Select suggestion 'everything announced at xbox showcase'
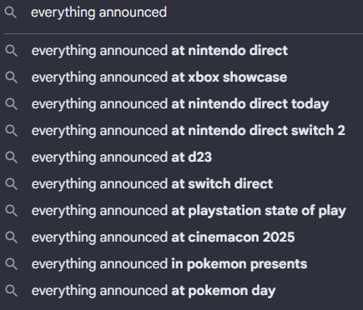 click(x=181, y=77)
